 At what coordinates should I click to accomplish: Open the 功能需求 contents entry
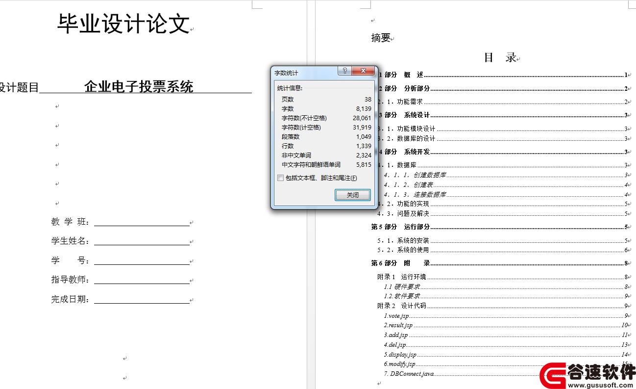click(503, 102)
